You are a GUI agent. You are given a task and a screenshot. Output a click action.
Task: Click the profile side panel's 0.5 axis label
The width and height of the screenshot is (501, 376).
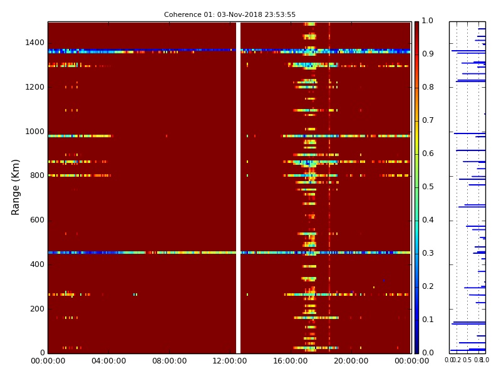pos(467,360)
